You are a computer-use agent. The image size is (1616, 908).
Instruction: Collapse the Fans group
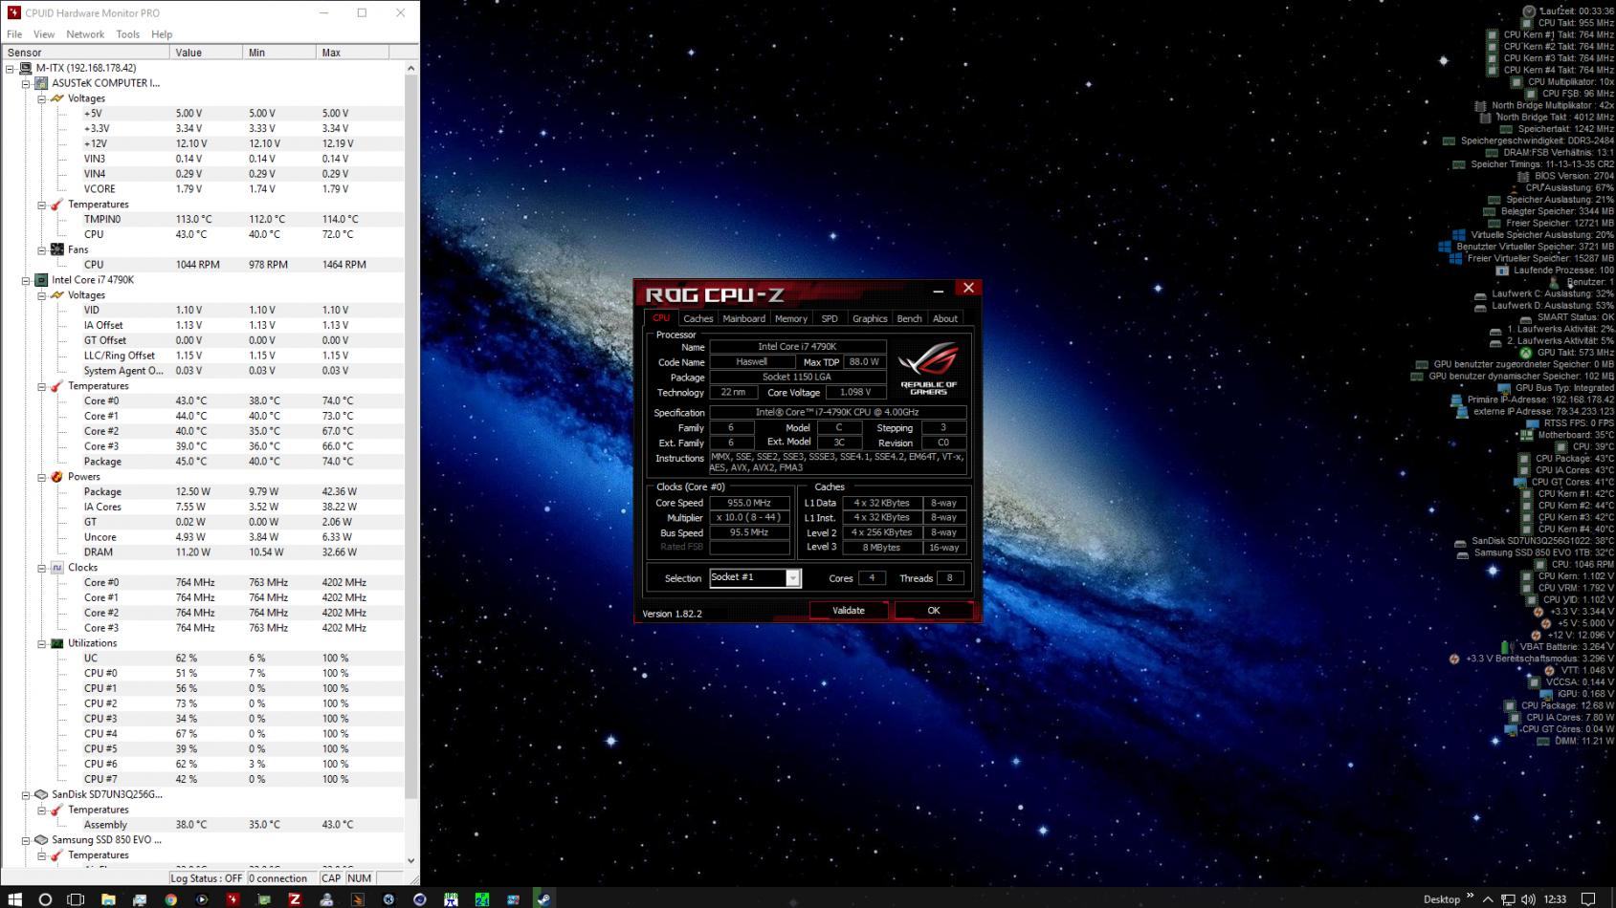click(42, 249)
